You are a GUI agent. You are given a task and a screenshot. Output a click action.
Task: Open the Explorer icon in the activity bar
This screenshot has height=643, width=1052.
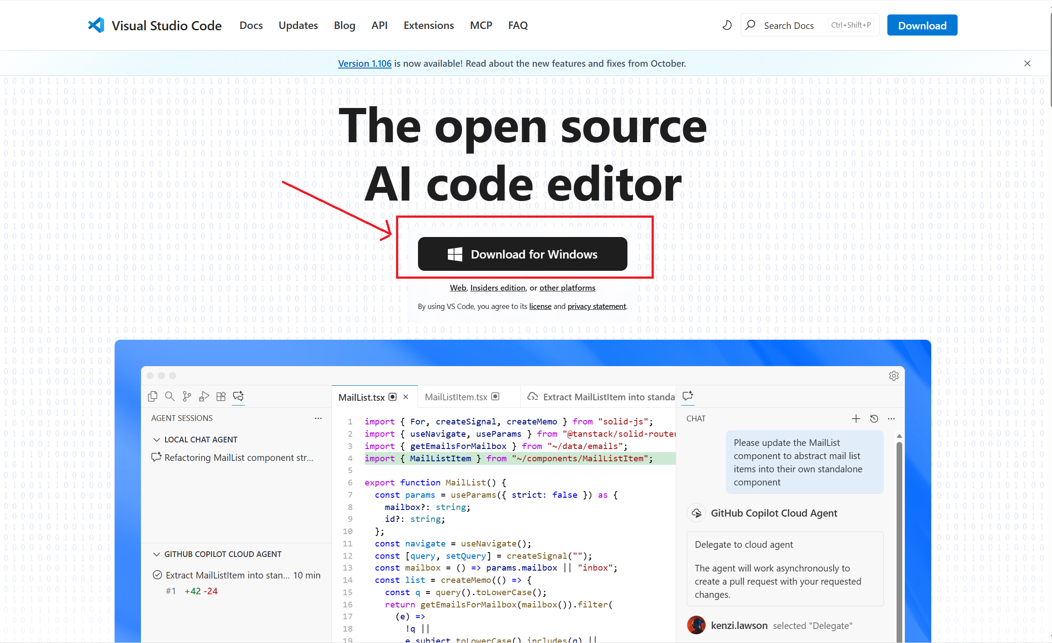pyautogui.click(x=152, y=396)
